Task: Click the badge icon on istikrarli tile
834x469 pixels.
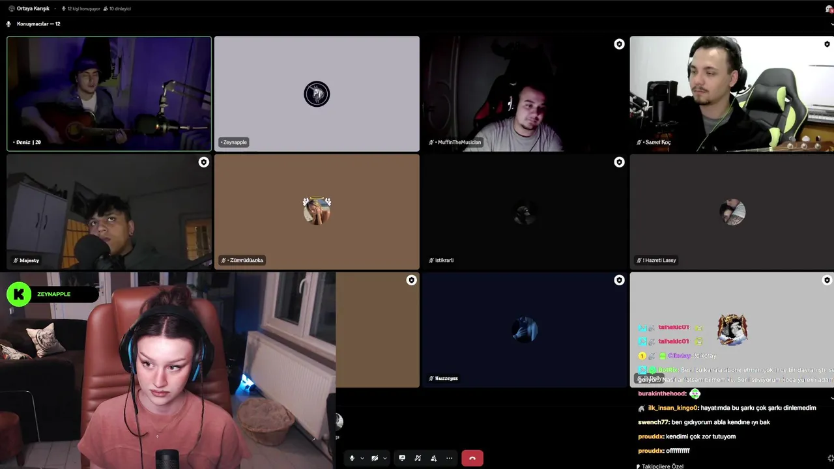Action: 619,162
